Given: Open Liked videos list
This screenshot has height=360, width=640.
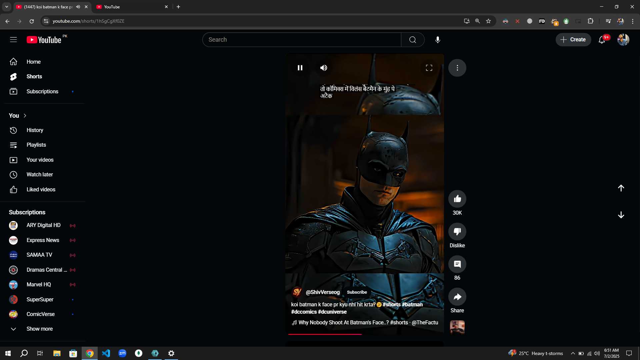Looking at the screenshot, I should click(42, 189).
